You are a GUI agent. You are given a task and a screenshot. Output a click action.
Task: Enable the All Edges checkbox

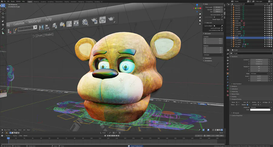tap(269, 102)
